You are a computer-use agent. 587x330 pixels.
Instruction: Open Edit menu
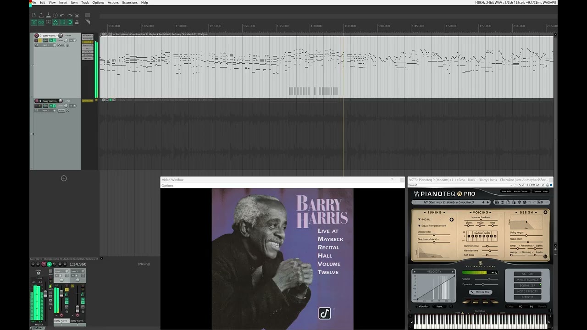(x=42, y=2)
